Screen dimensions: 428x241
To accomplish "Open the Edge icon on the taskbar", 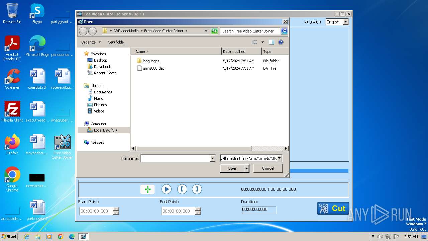I will tap(72, 237).
